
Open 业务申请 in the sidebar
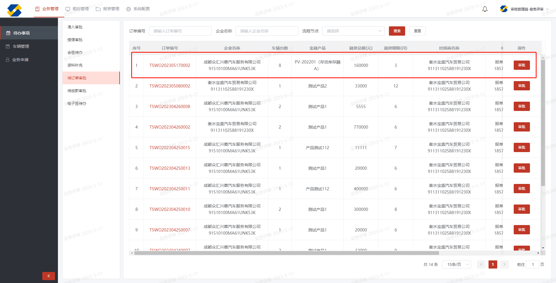coord(20,60)
